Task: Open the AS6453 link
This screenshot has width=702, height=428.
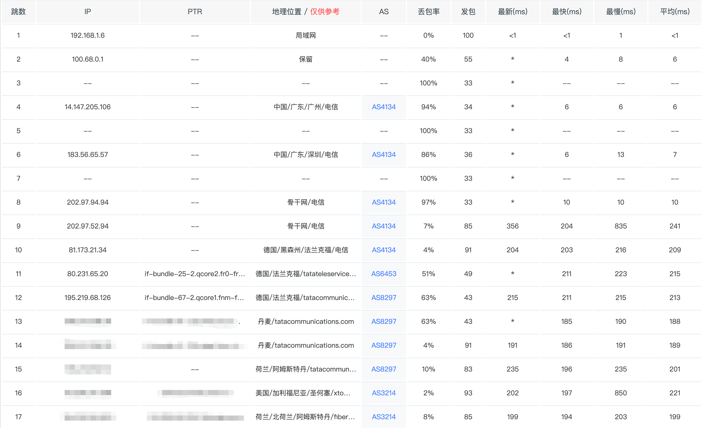Action: click(384, 274)
